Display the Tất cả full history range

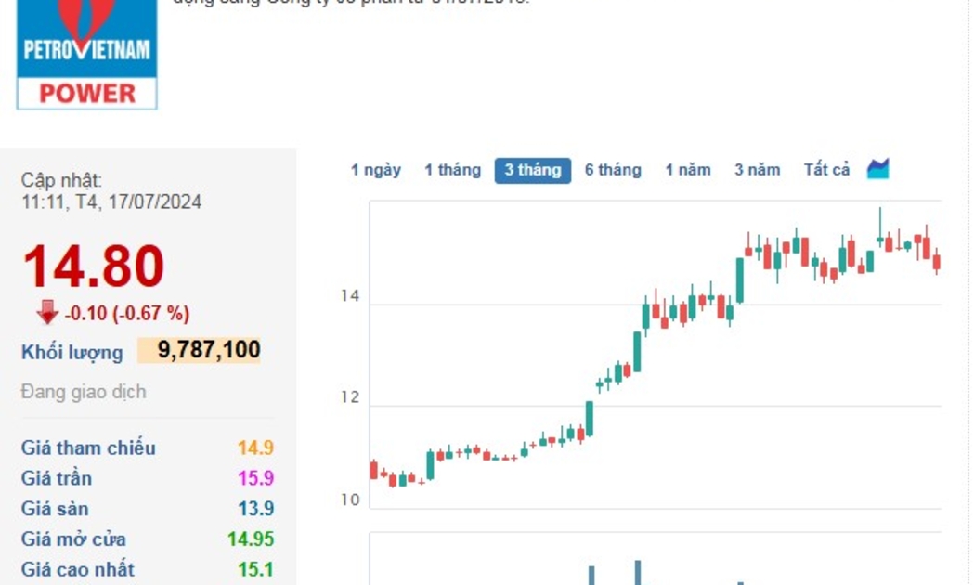(x=826, y=170)
